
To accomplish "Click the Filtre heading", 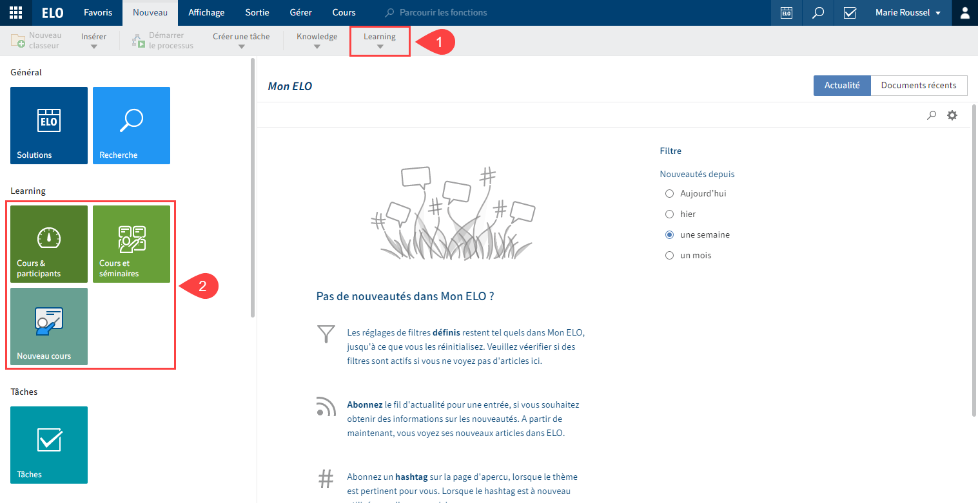I will pyautogui.click(x=670, y=151).
